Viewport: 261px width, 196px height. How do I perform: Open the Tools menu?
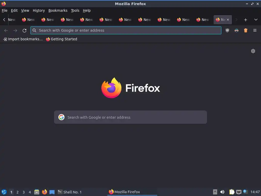[75, 10]
